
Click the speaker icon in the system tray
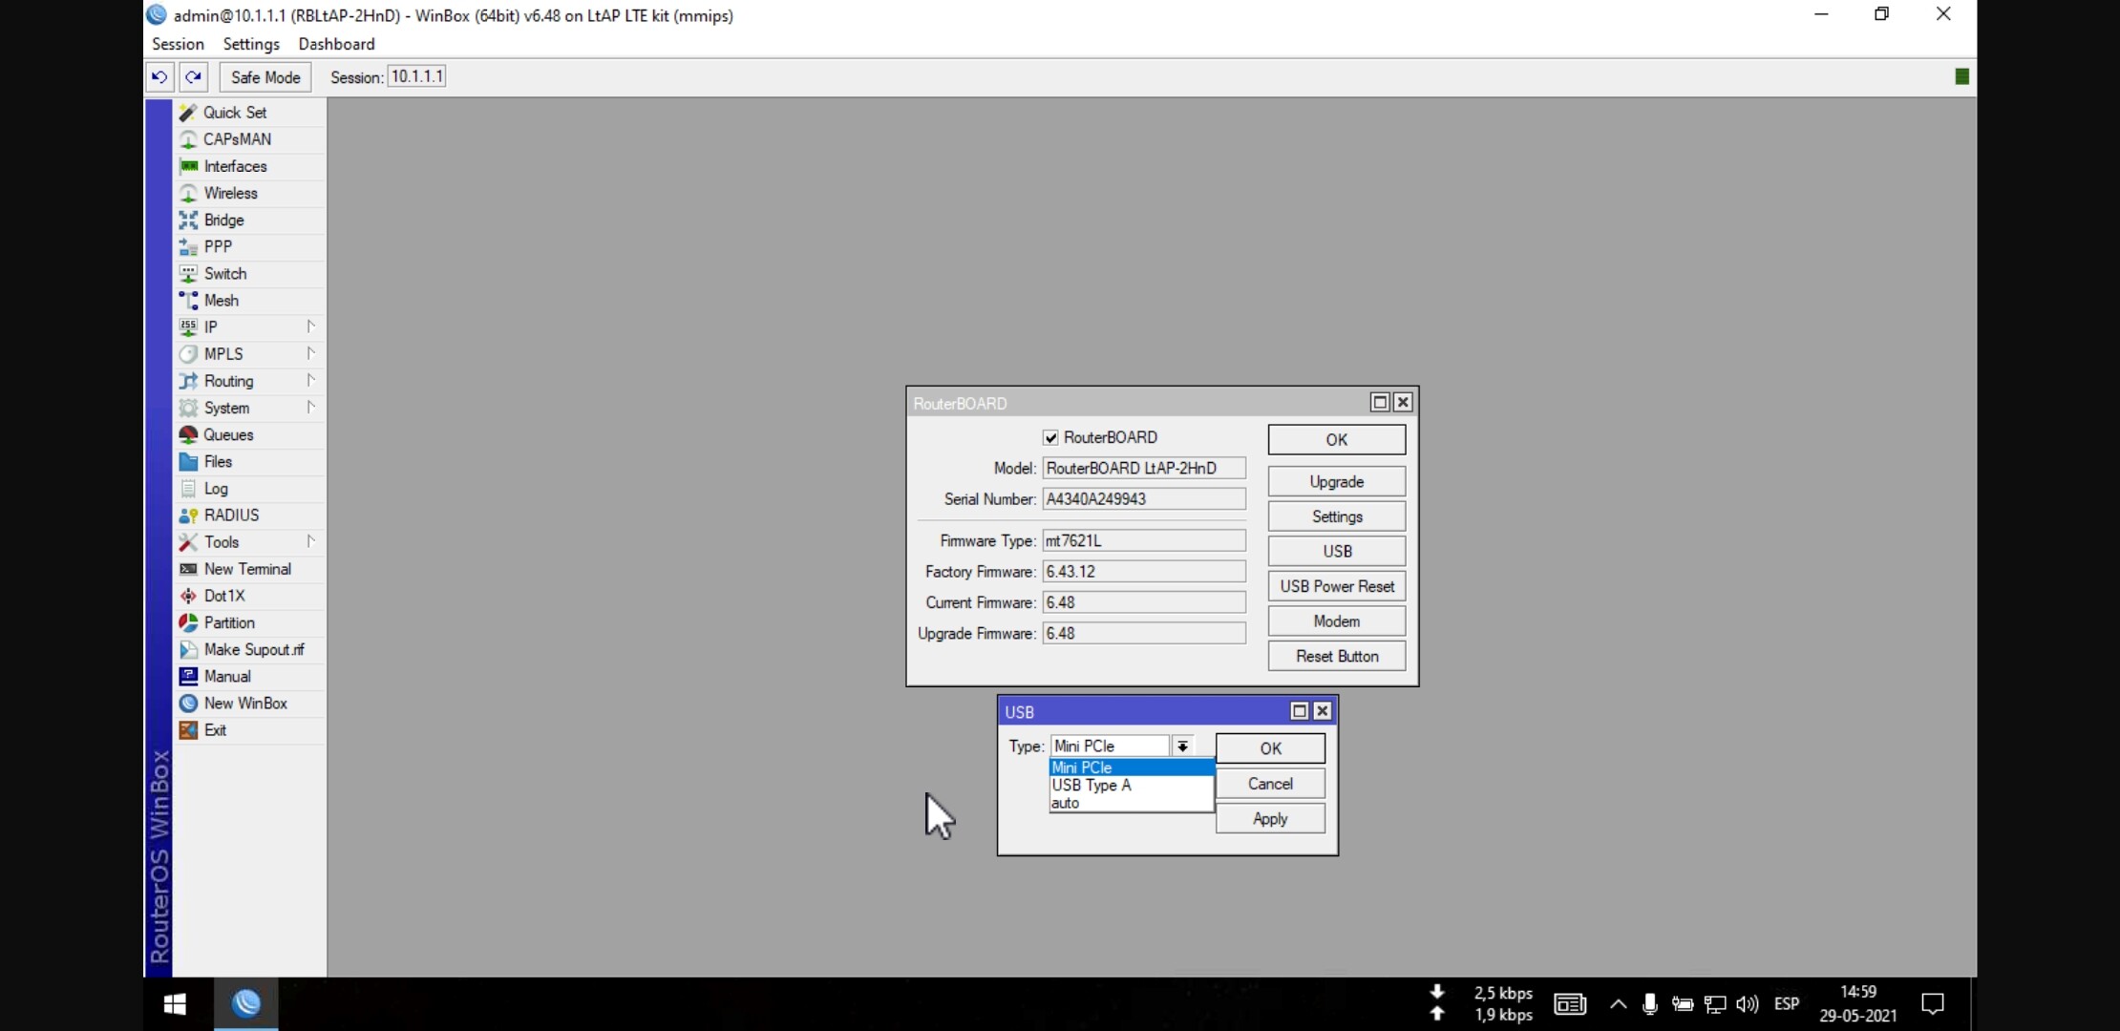(x=1748, y=1003)
